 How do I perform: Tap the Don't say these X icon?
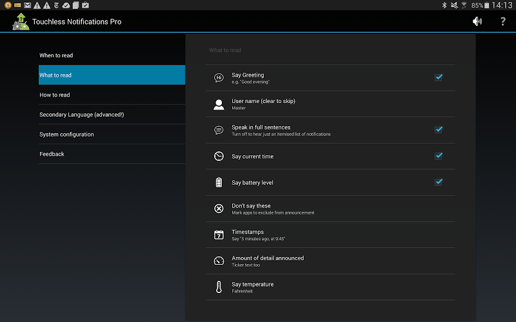(219, 209)
